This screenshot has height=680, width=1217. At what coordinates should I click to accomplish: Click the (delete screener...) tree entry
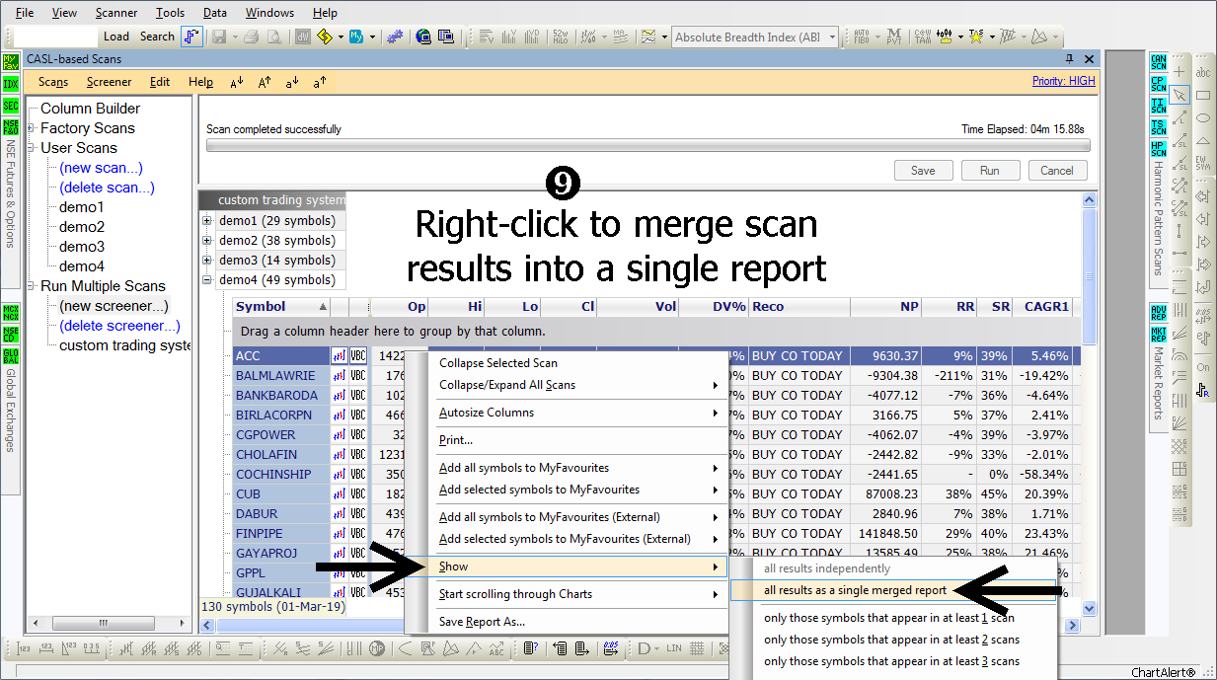coord(119,326)
